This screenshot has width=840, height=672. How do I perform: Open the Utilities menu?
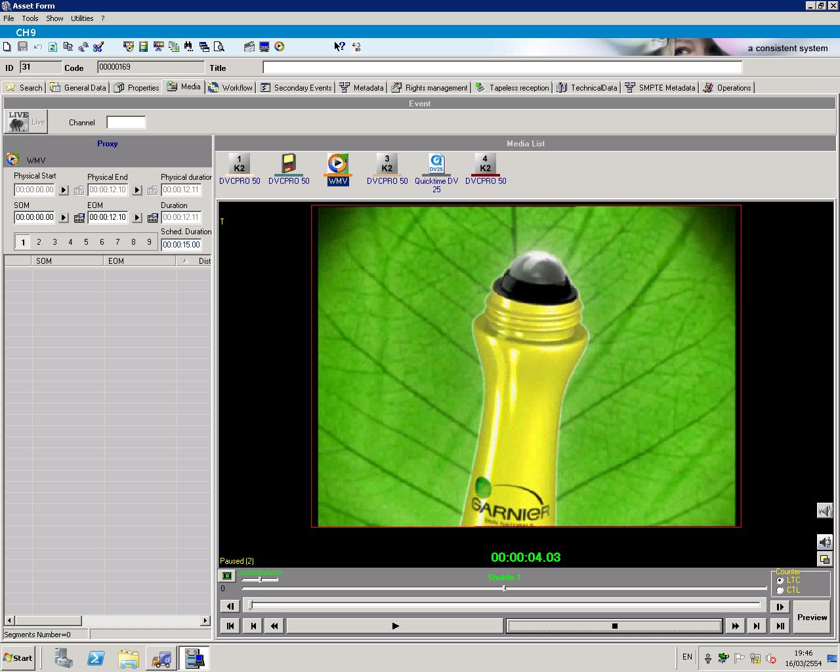[82, 18]
